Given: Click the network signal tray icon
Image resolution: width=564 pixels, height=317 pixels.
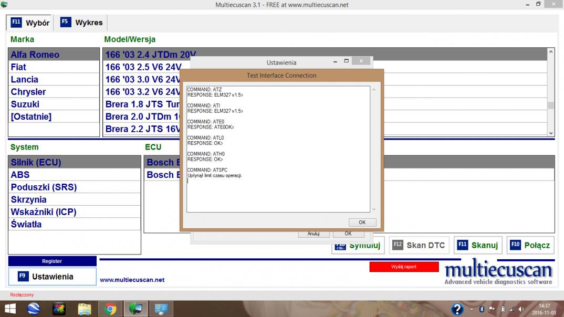Looking at the screenshot, I should 511,309.
